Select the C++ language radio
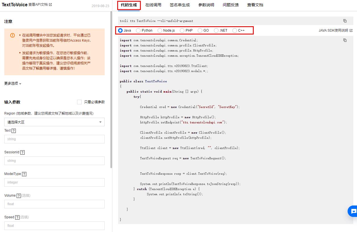 (235, 30)
